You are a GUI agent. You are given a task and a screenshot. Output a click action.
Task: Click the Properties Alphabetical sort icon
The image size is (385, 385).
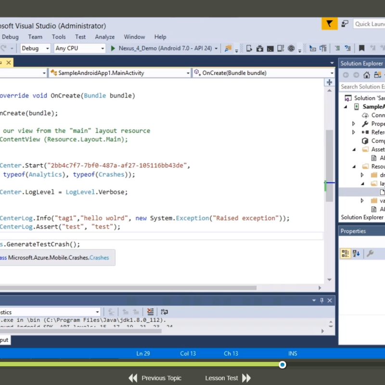tap(356, 253)
